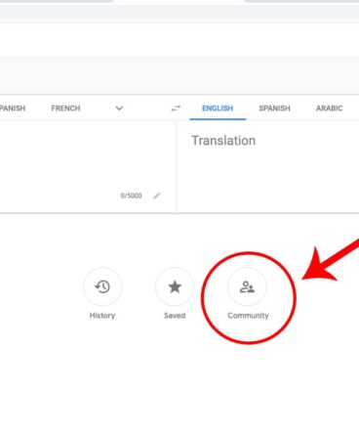Open the Community people icon
Viewport: 359px width, 435px height.
247,286
